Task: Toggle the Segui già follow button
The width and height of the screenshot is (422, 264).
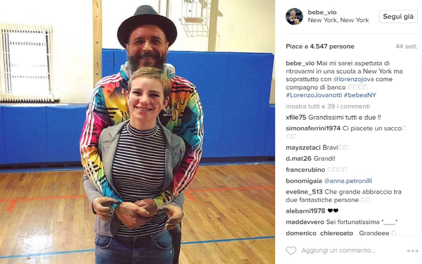Action: pos(398,17)
